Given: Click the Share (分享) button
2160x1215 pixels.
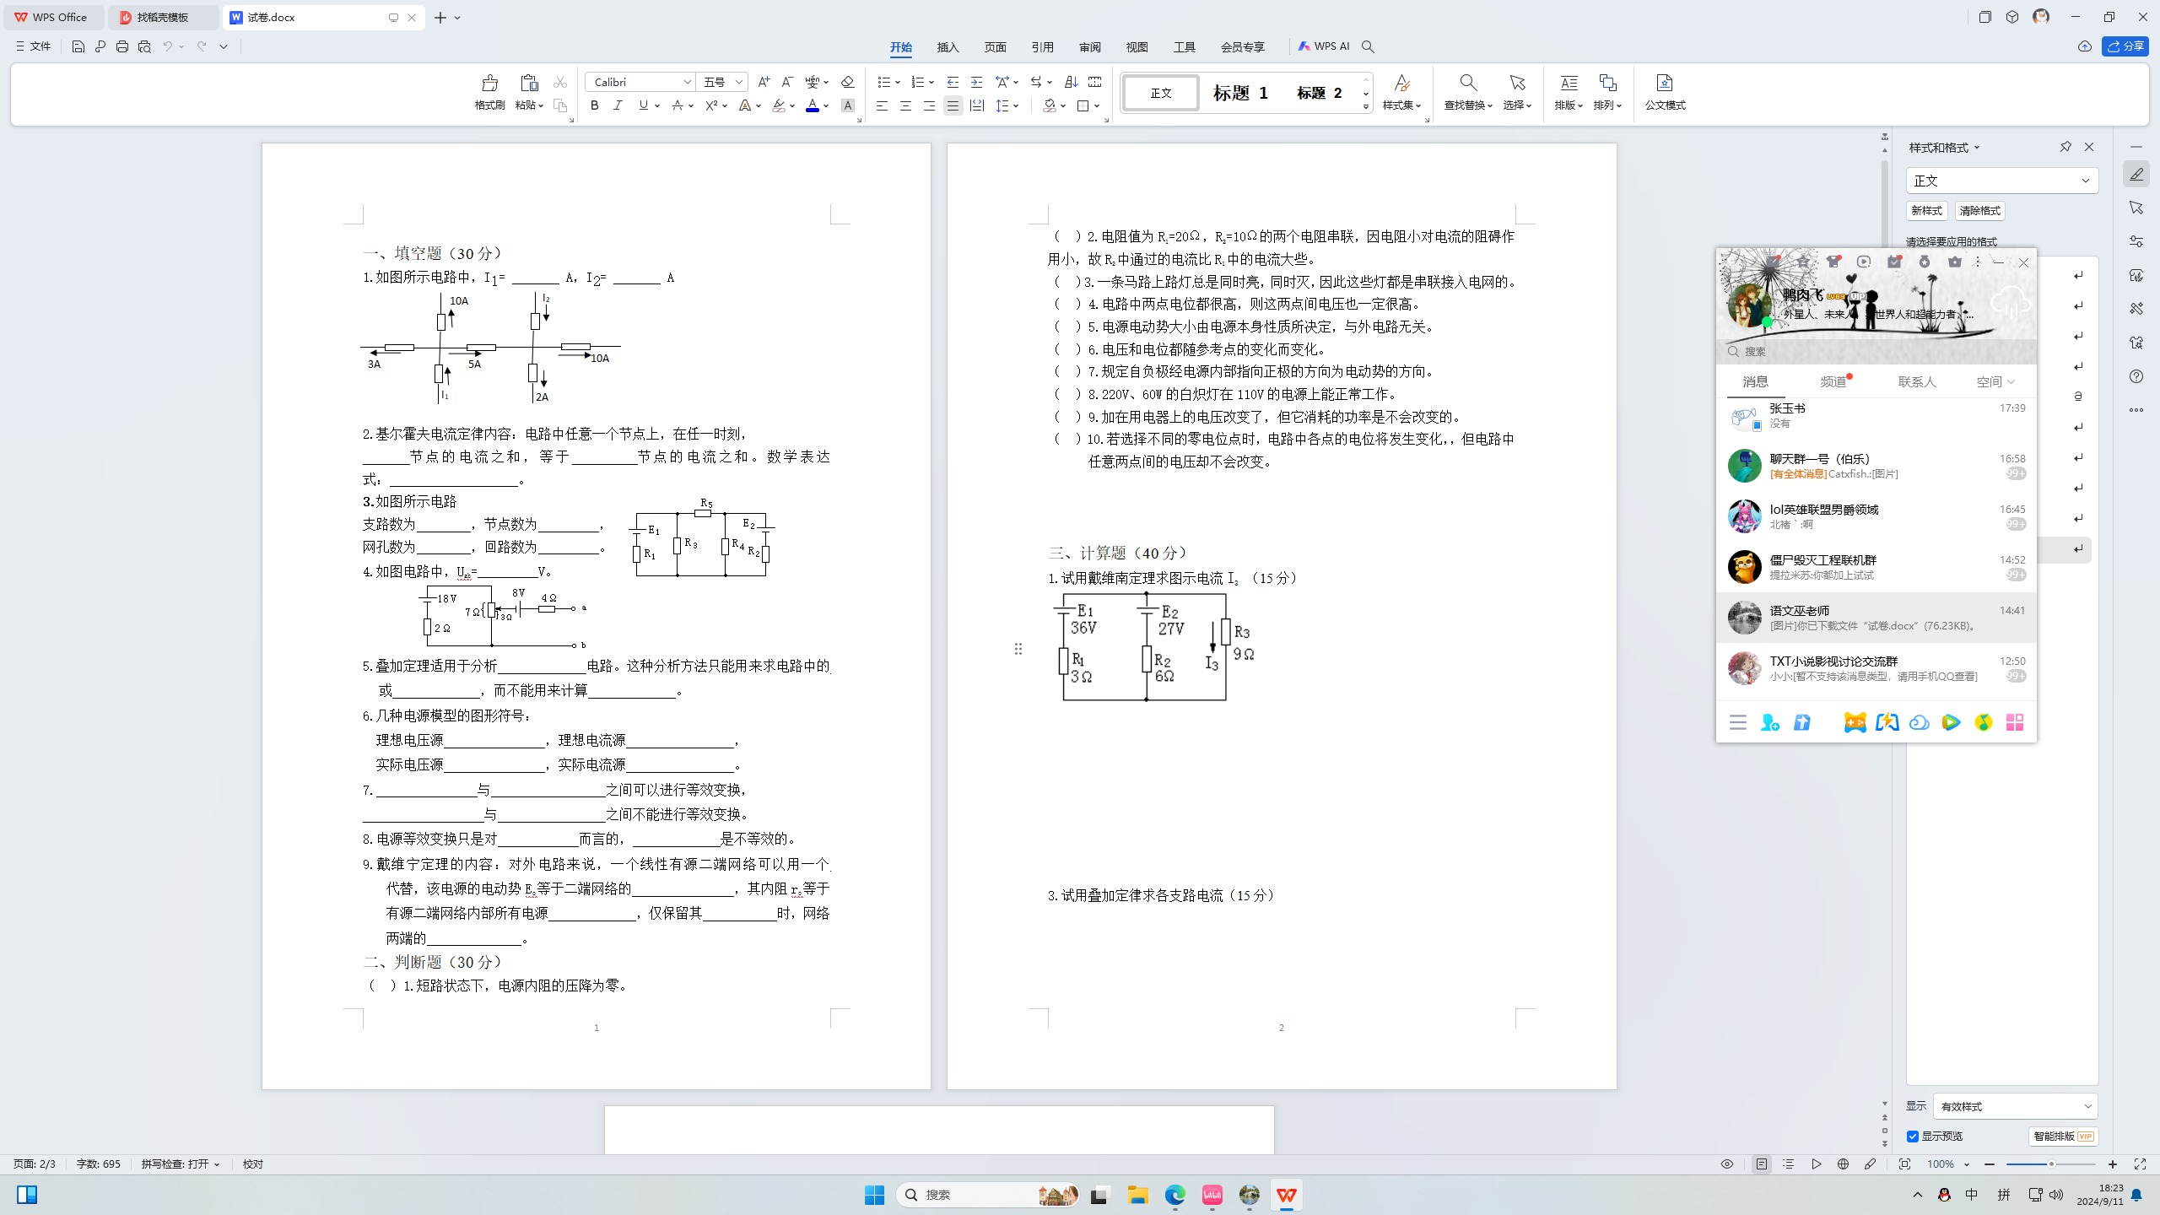Looking at the screenshot, I should [2125, 46].
